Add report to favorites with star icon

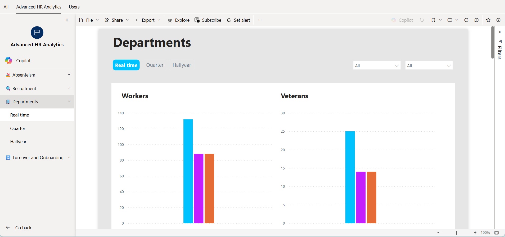[x=488, y=20]
